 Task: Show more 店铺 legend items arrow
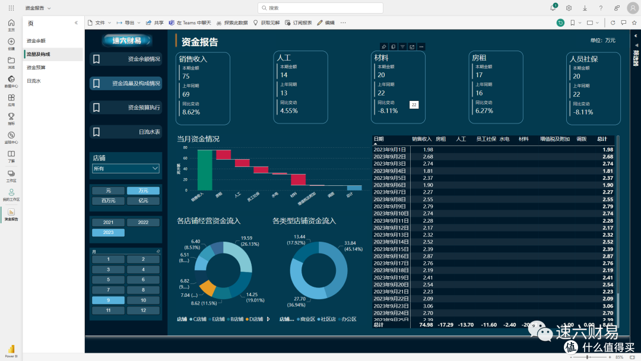268,319
